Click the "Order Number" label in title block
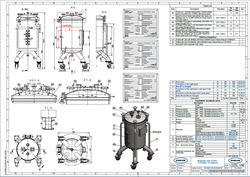 196,171
